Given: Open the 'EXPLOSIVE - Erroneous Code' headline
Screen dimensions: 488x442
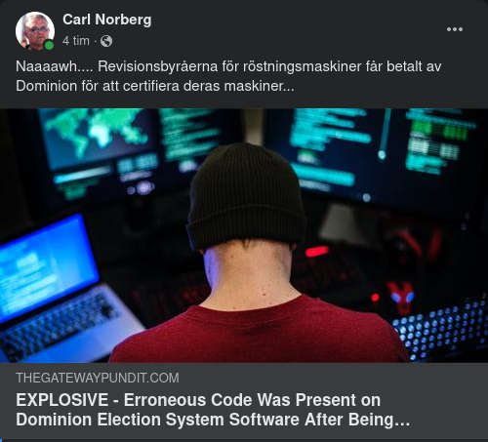Looking at the screenshot, I should (213, 410).
